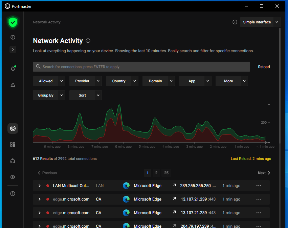Click the Reload button
The height and width of the screenshot is (228, 288).
coord(264,67)
